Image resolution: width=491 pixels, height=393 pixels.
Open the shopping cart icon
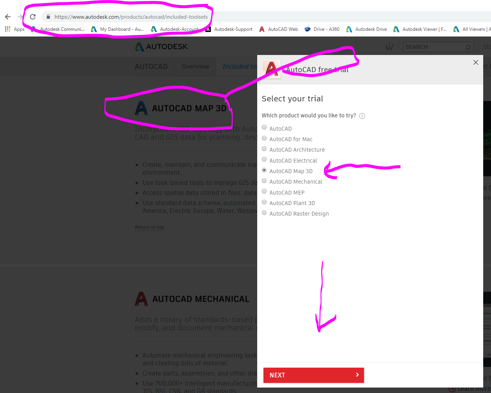pos(389,46)
